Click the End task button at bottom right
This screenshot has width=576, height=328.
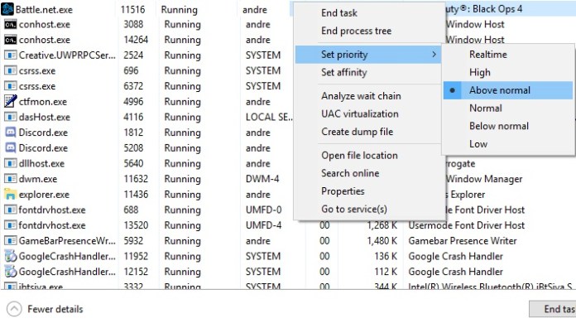(x=553, y=309)
